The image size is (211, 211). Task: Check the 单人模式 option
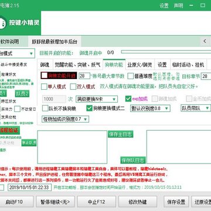pyautogui.click(x=44, y=87)
